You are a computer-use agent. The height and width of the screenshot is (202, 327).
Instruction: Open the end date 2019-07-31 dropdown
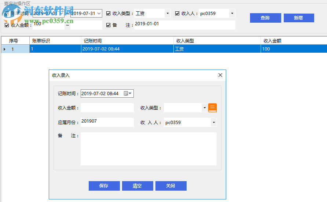(99, 14)
